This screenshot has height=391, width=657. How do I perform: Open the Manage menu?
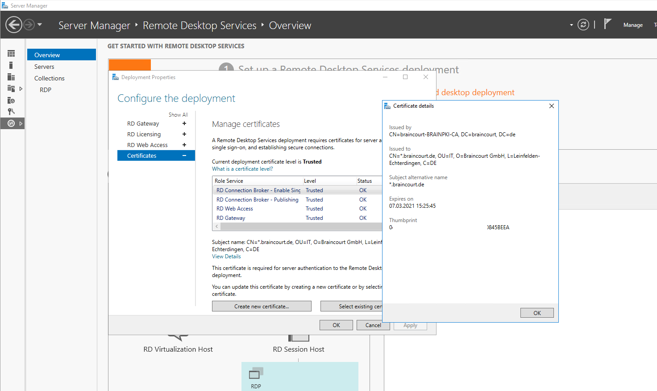(633, 25)
